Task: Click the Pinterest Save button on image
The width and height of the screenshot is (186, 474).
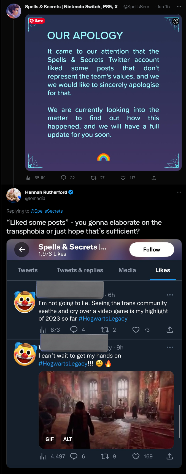Action: pyautogui.click(x=37, y=21)
